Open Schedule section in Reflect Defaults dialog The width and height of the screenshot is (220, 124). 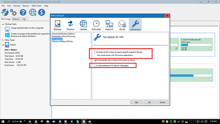pos(96,25)
